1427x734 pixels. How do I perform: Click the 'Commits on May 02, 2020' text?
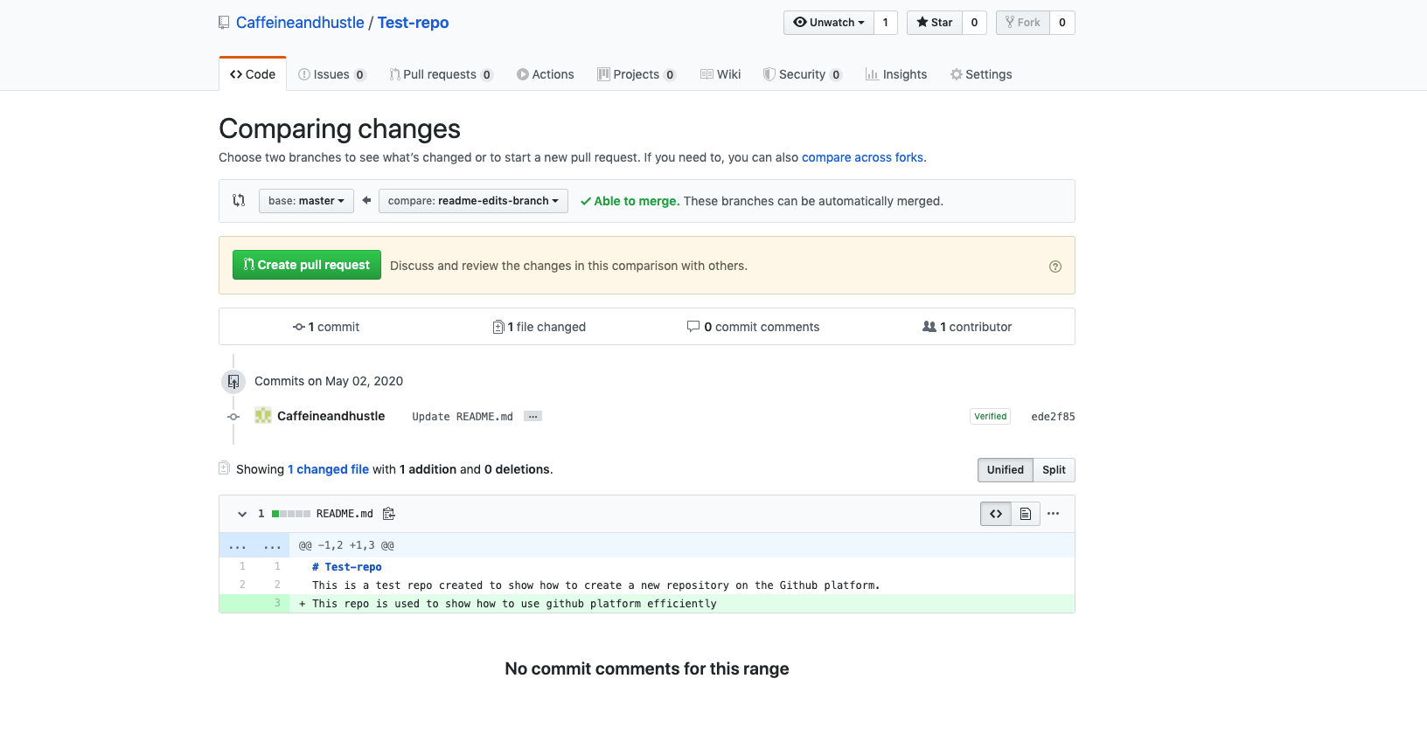(x=329, y=381)
